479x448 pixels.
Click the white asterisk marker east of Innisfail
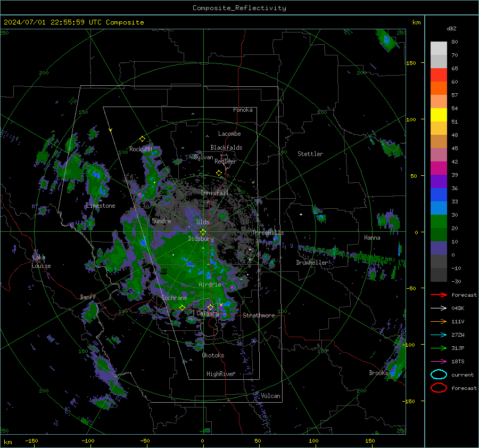(253, 183)
